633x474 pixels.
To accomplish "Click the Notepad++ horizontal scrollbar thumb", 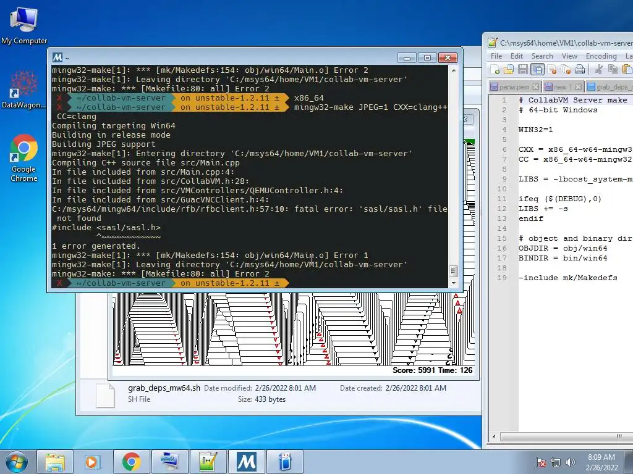I will click(x=566, y=436).
